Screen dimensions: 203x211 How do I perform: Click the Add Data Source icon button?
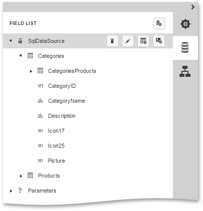pyautogui.click(x=159, y=23)
